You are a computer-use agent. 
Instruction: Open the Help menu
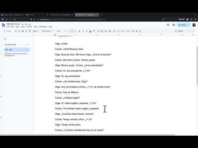[x=50, y=27]
